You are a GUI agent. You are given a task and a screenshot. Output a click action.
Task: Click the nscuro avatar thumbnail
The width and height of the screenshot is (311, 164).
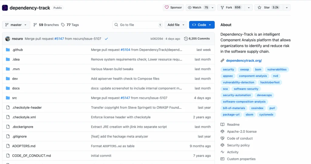click(8, 39)
